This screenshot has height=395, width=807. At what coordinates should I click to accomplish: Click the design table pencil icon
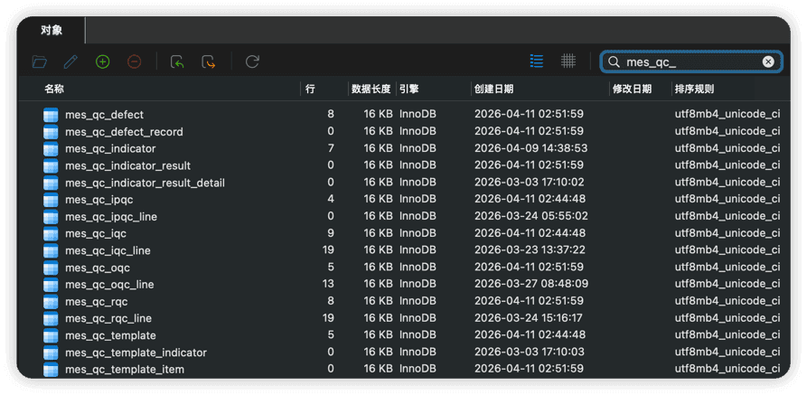pos(70,61)
